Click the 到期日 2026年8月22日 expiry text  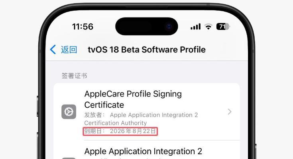pyautogui.click(x=120, y=131)
